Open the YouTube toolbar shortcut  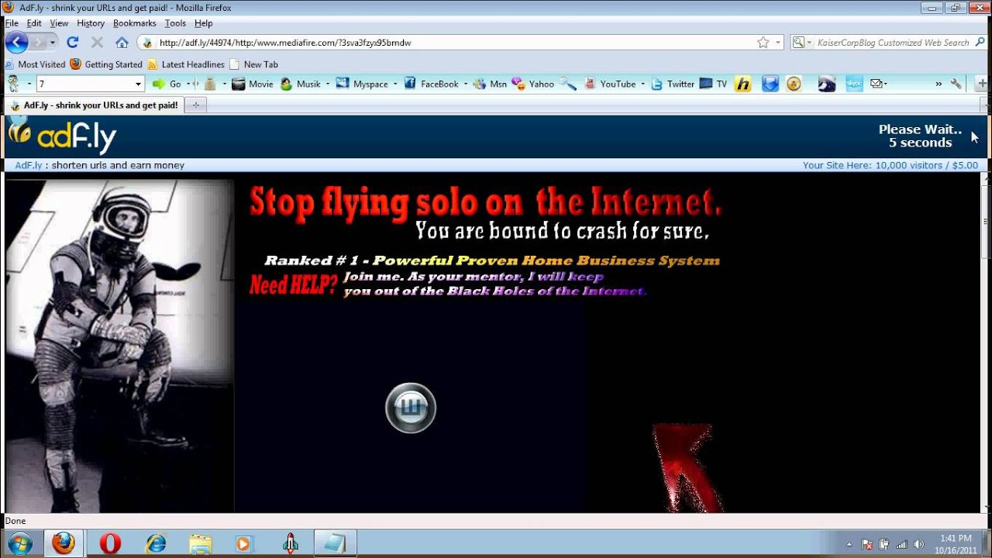point(610,84)
